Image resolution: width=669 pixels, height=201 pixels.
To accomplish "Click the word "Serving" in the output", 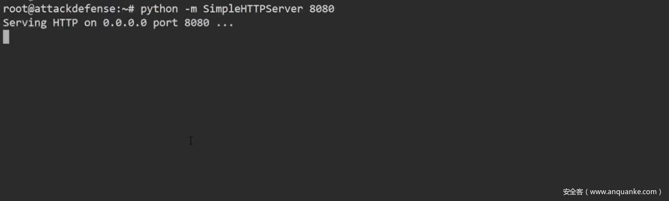I will [x=25, y=22].
